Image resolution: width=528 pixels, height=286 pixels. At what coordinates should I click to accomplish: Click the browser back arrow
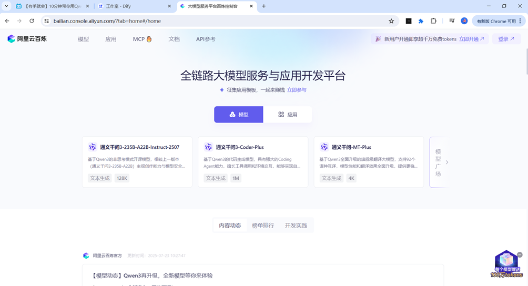[7, 21]
